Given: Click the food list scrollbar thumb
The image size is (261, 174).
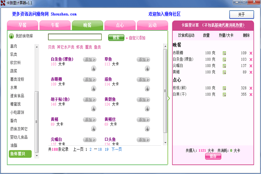Looking at the screenshot, I should point(165,91).
